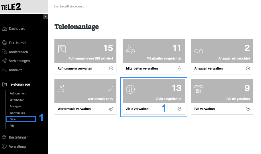This screenshot has height=154, width=261.
Task: Click Wartemusik verwalten link
Action: (74, 109)
